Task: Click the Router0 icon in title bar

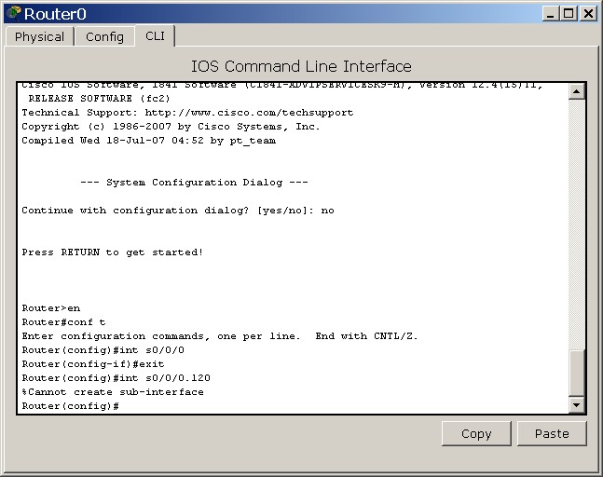Action: pyautogui.click(x=14, y=13)
